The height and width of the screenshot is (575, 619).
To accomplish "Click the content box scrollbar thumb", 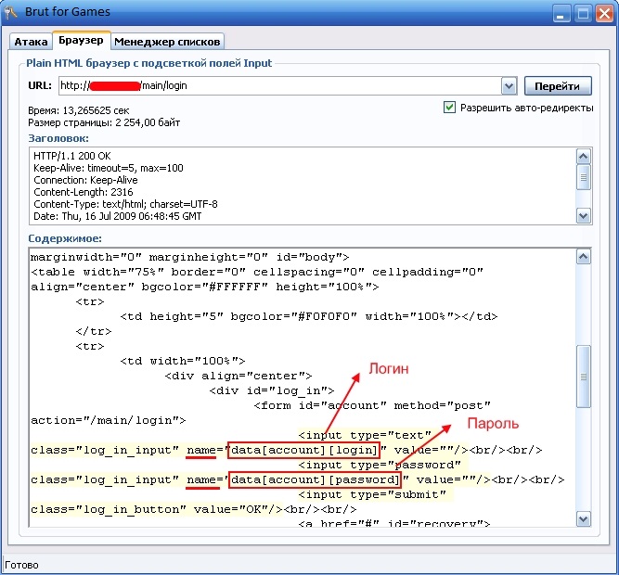I will click(x=584, y=377).
